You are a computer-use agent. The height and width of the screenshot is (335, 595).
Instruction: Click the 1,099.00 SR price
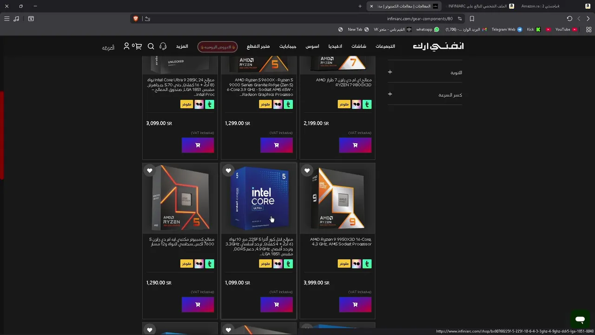click(x=238, y=282)
